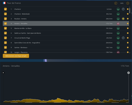Toggle the Amiens - Versailles stage checkbox

[6, 24]
